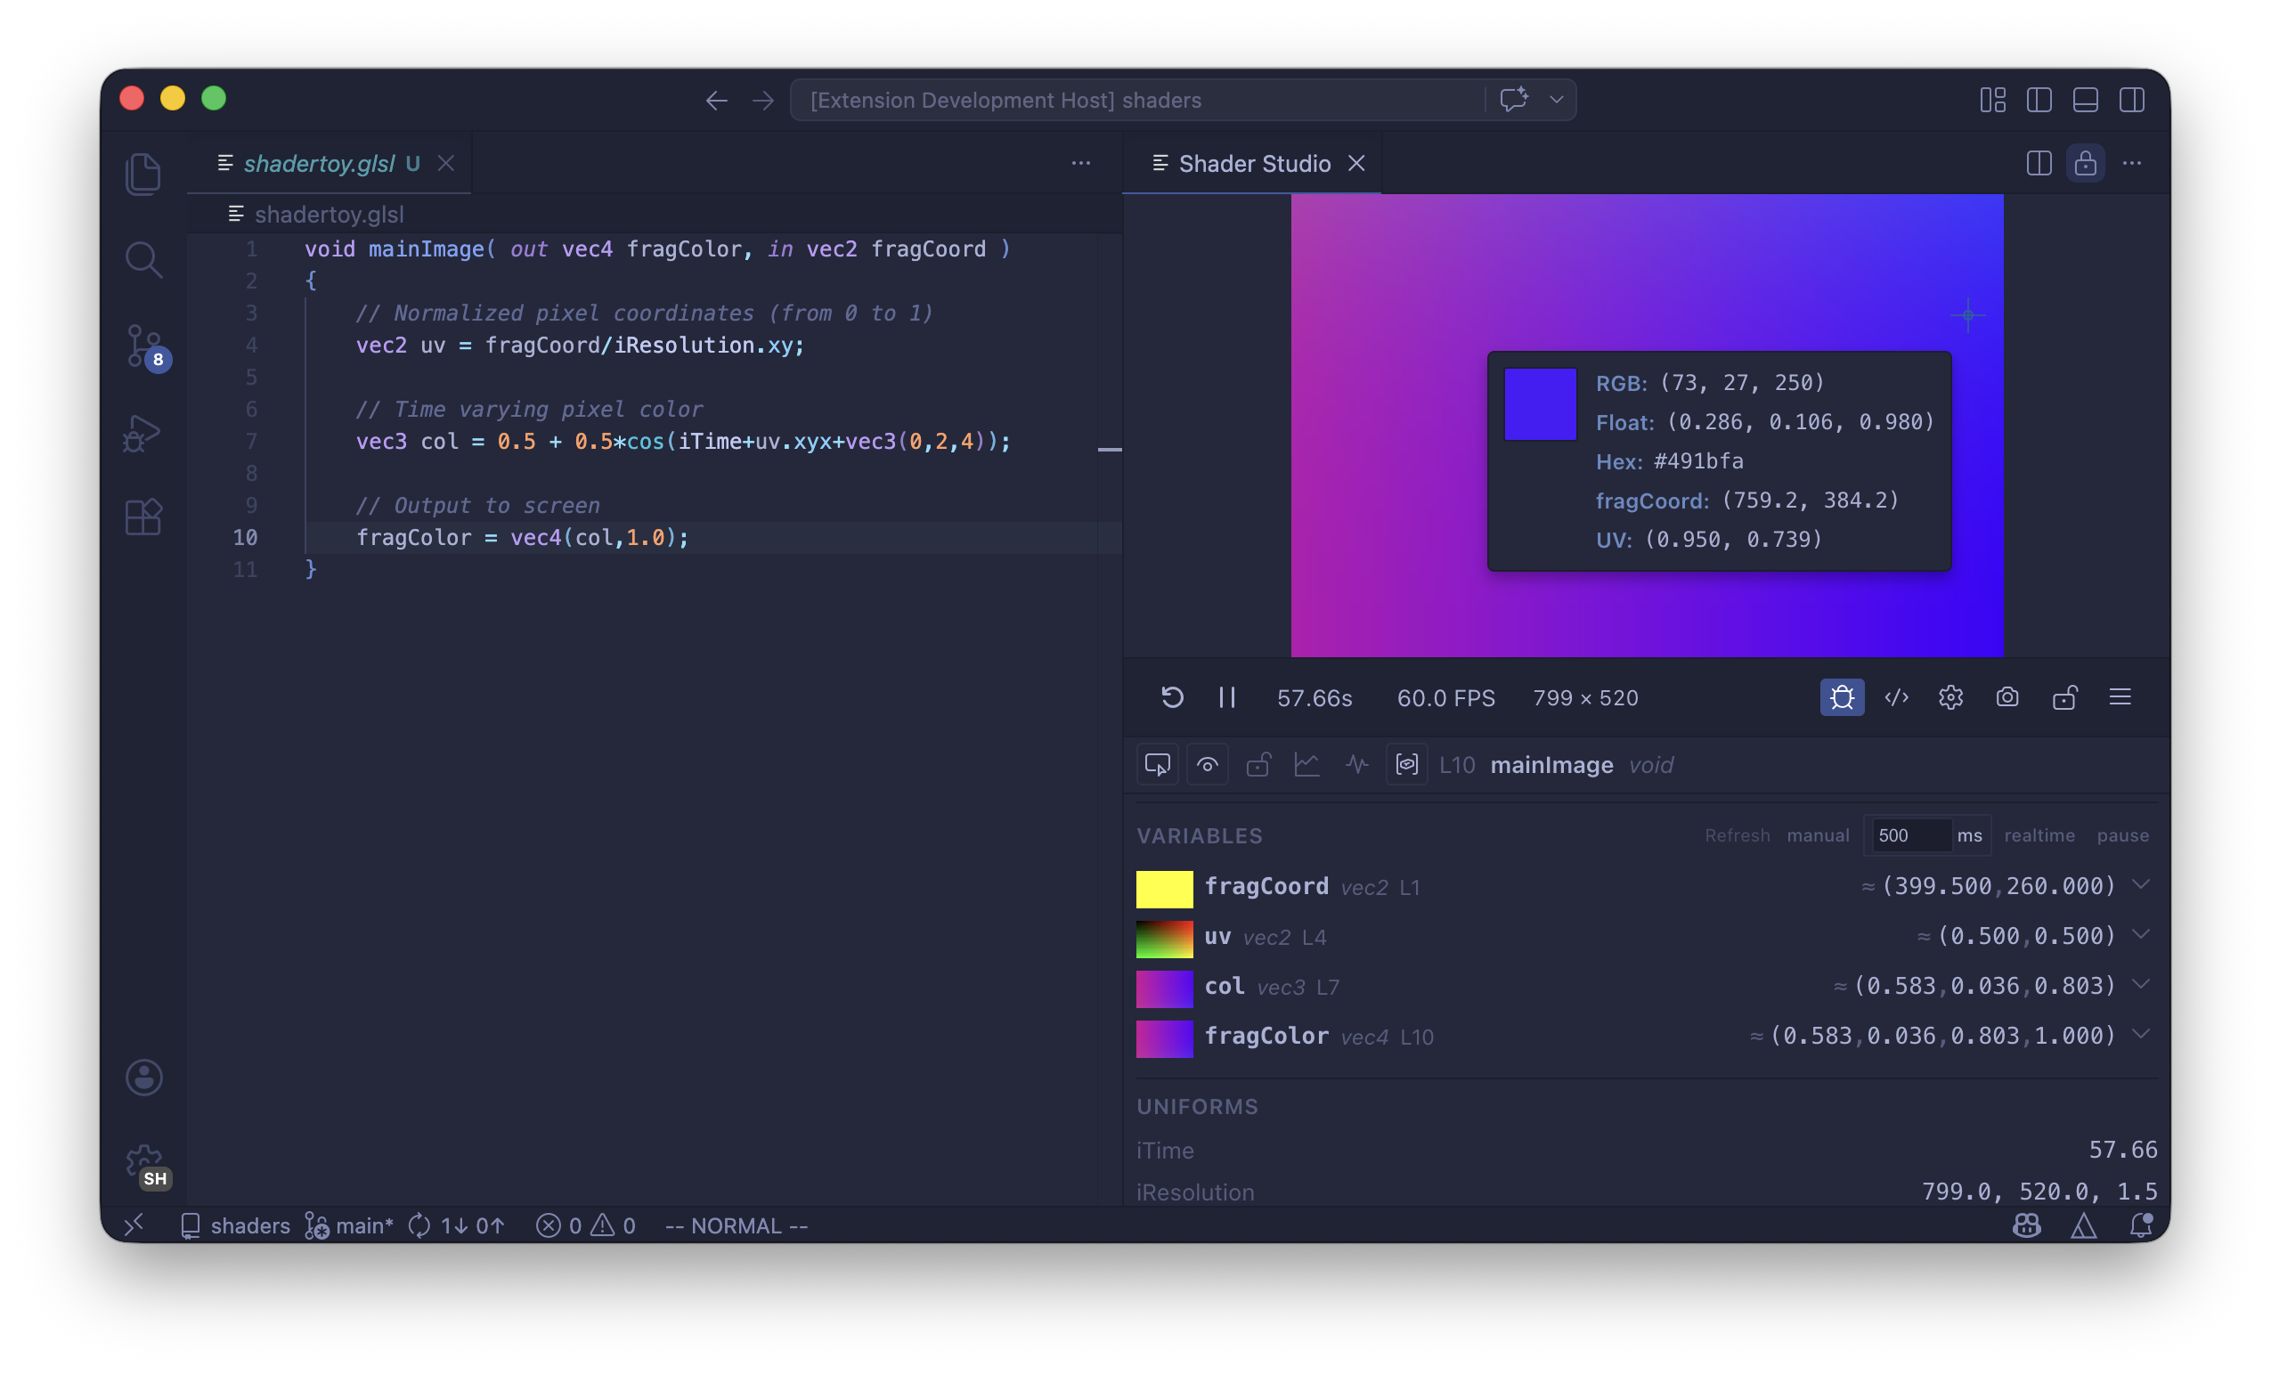2271x1375 pixels.
Task: Switch variables refresh to manual mode
Action: 1818,835
